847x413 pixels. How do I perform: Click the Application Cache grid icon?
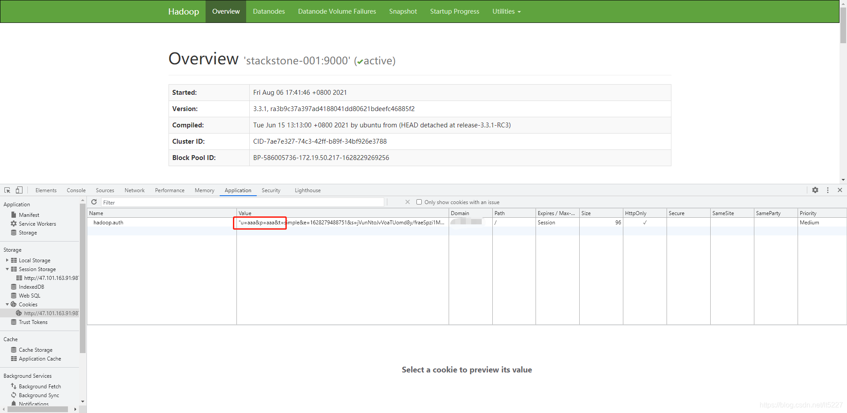14,358
